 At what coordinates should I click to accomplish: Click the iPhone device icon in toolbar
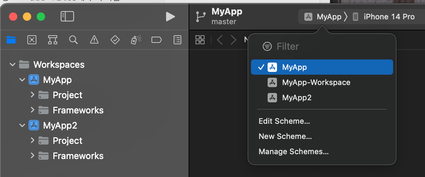pyautogui.click(x=355, y=17)
